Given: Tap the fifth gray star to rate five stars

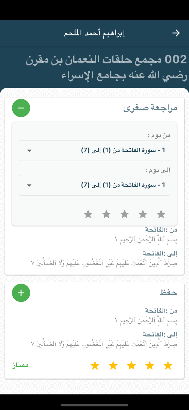Looking at the screenshot, I should pos(88,214).
